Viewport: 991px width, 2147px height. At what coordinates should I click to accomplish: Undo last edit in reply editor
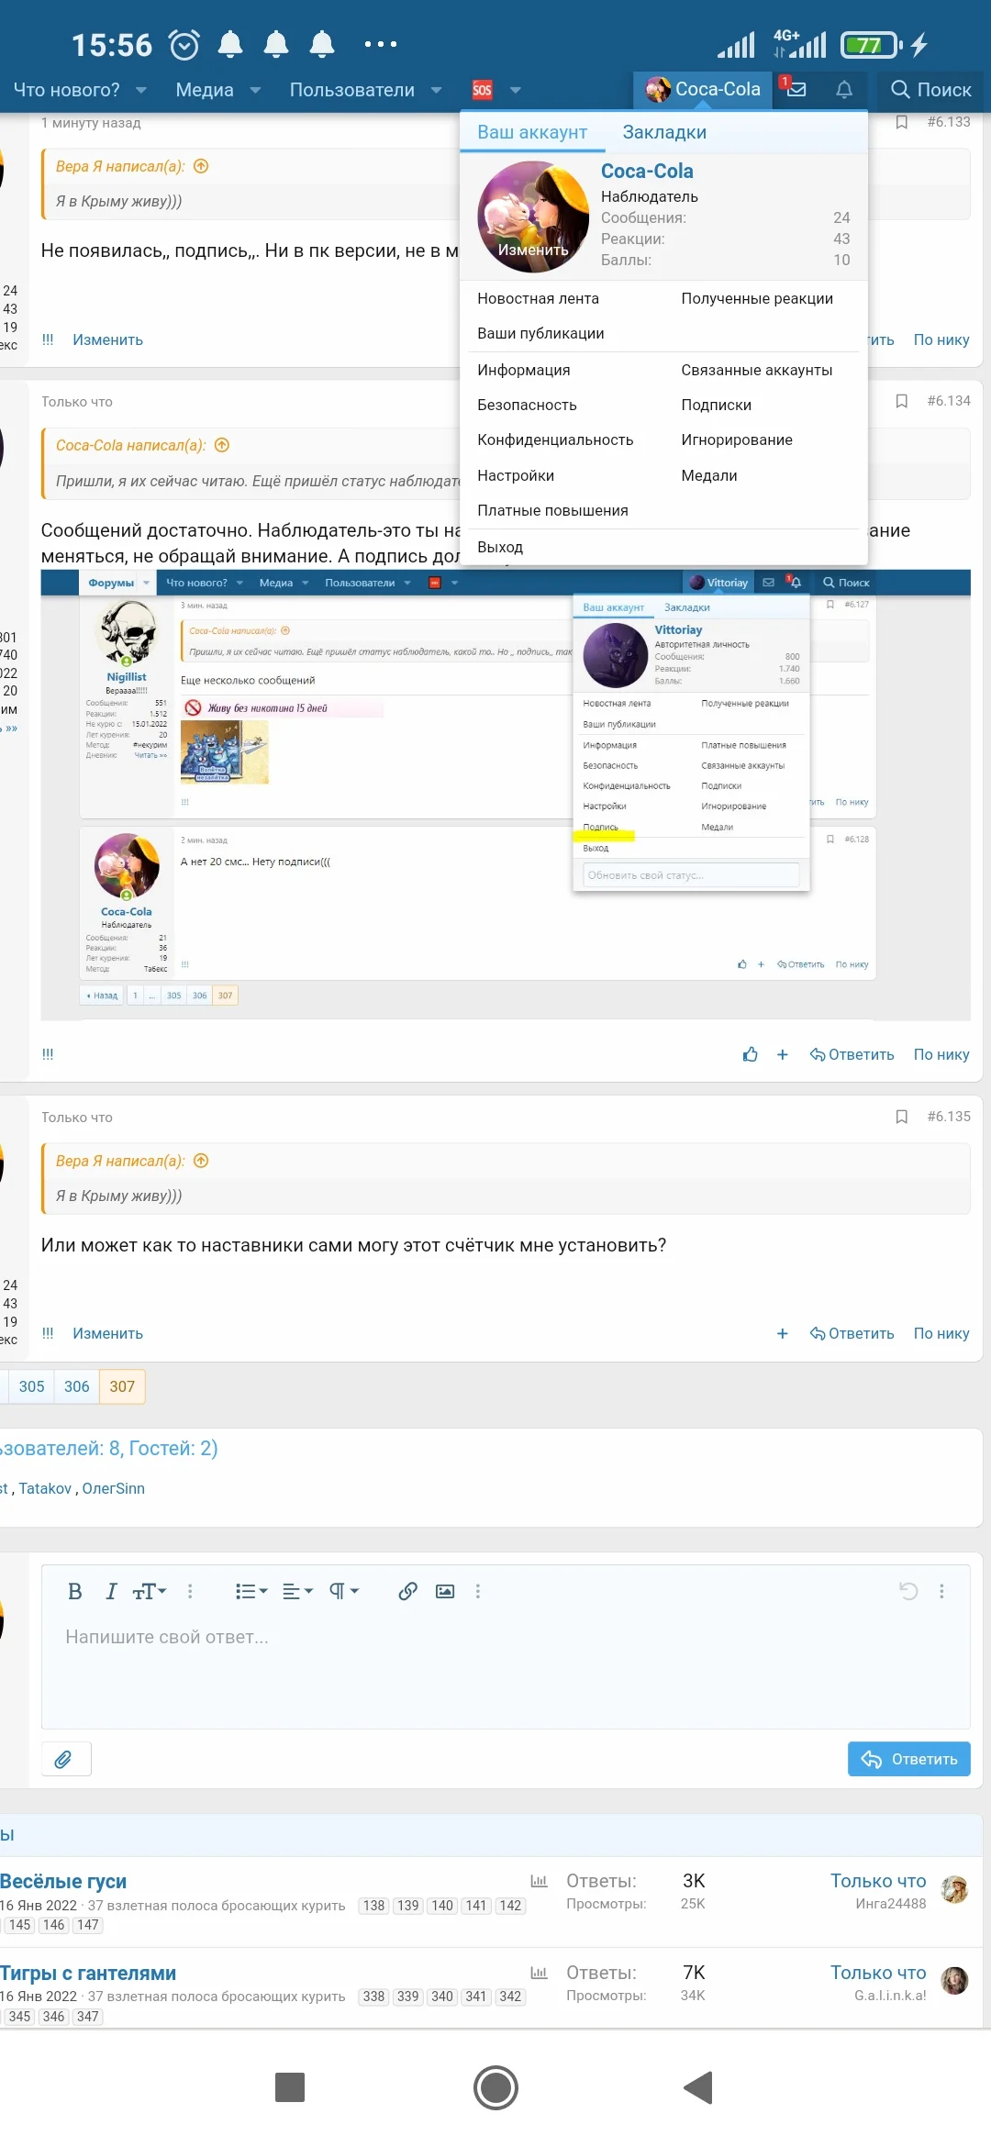pos(908,1591)
